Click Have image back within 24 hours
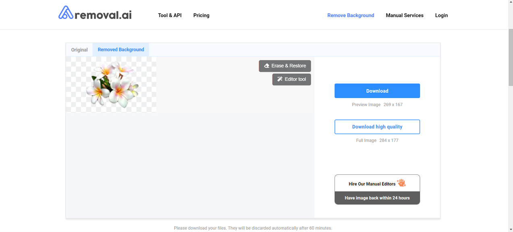Viewport: 513px width, 232px height. 377,198
